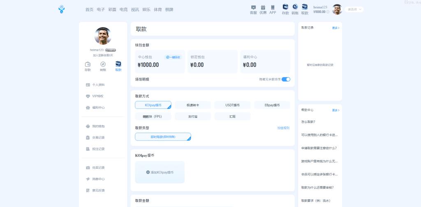This screenshot has height=207, width=421.
Task: Click the 一键回收 button in 中心钱包
Action: [x=173, y=57]
